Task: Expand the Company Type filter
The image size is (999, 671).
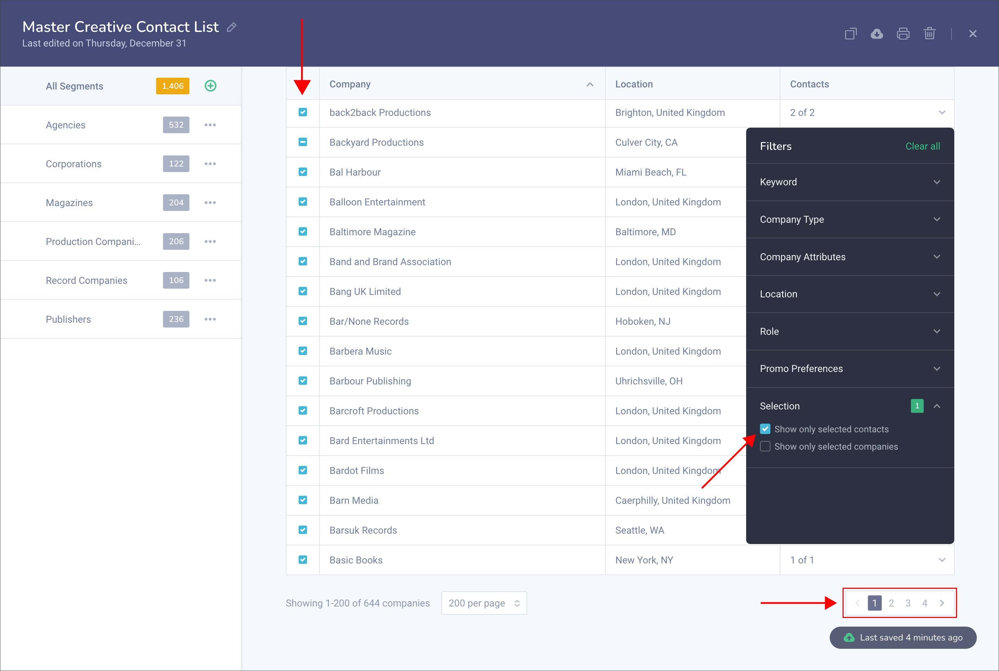Action: (850, 220)
